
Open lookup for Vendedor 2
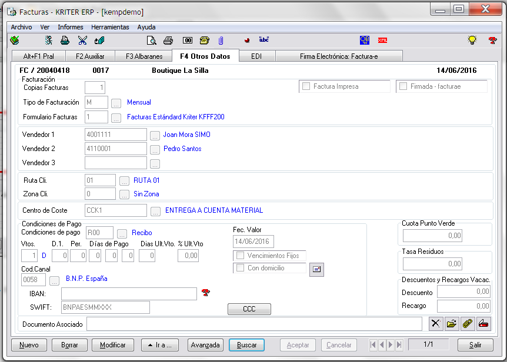pos(155,149)
